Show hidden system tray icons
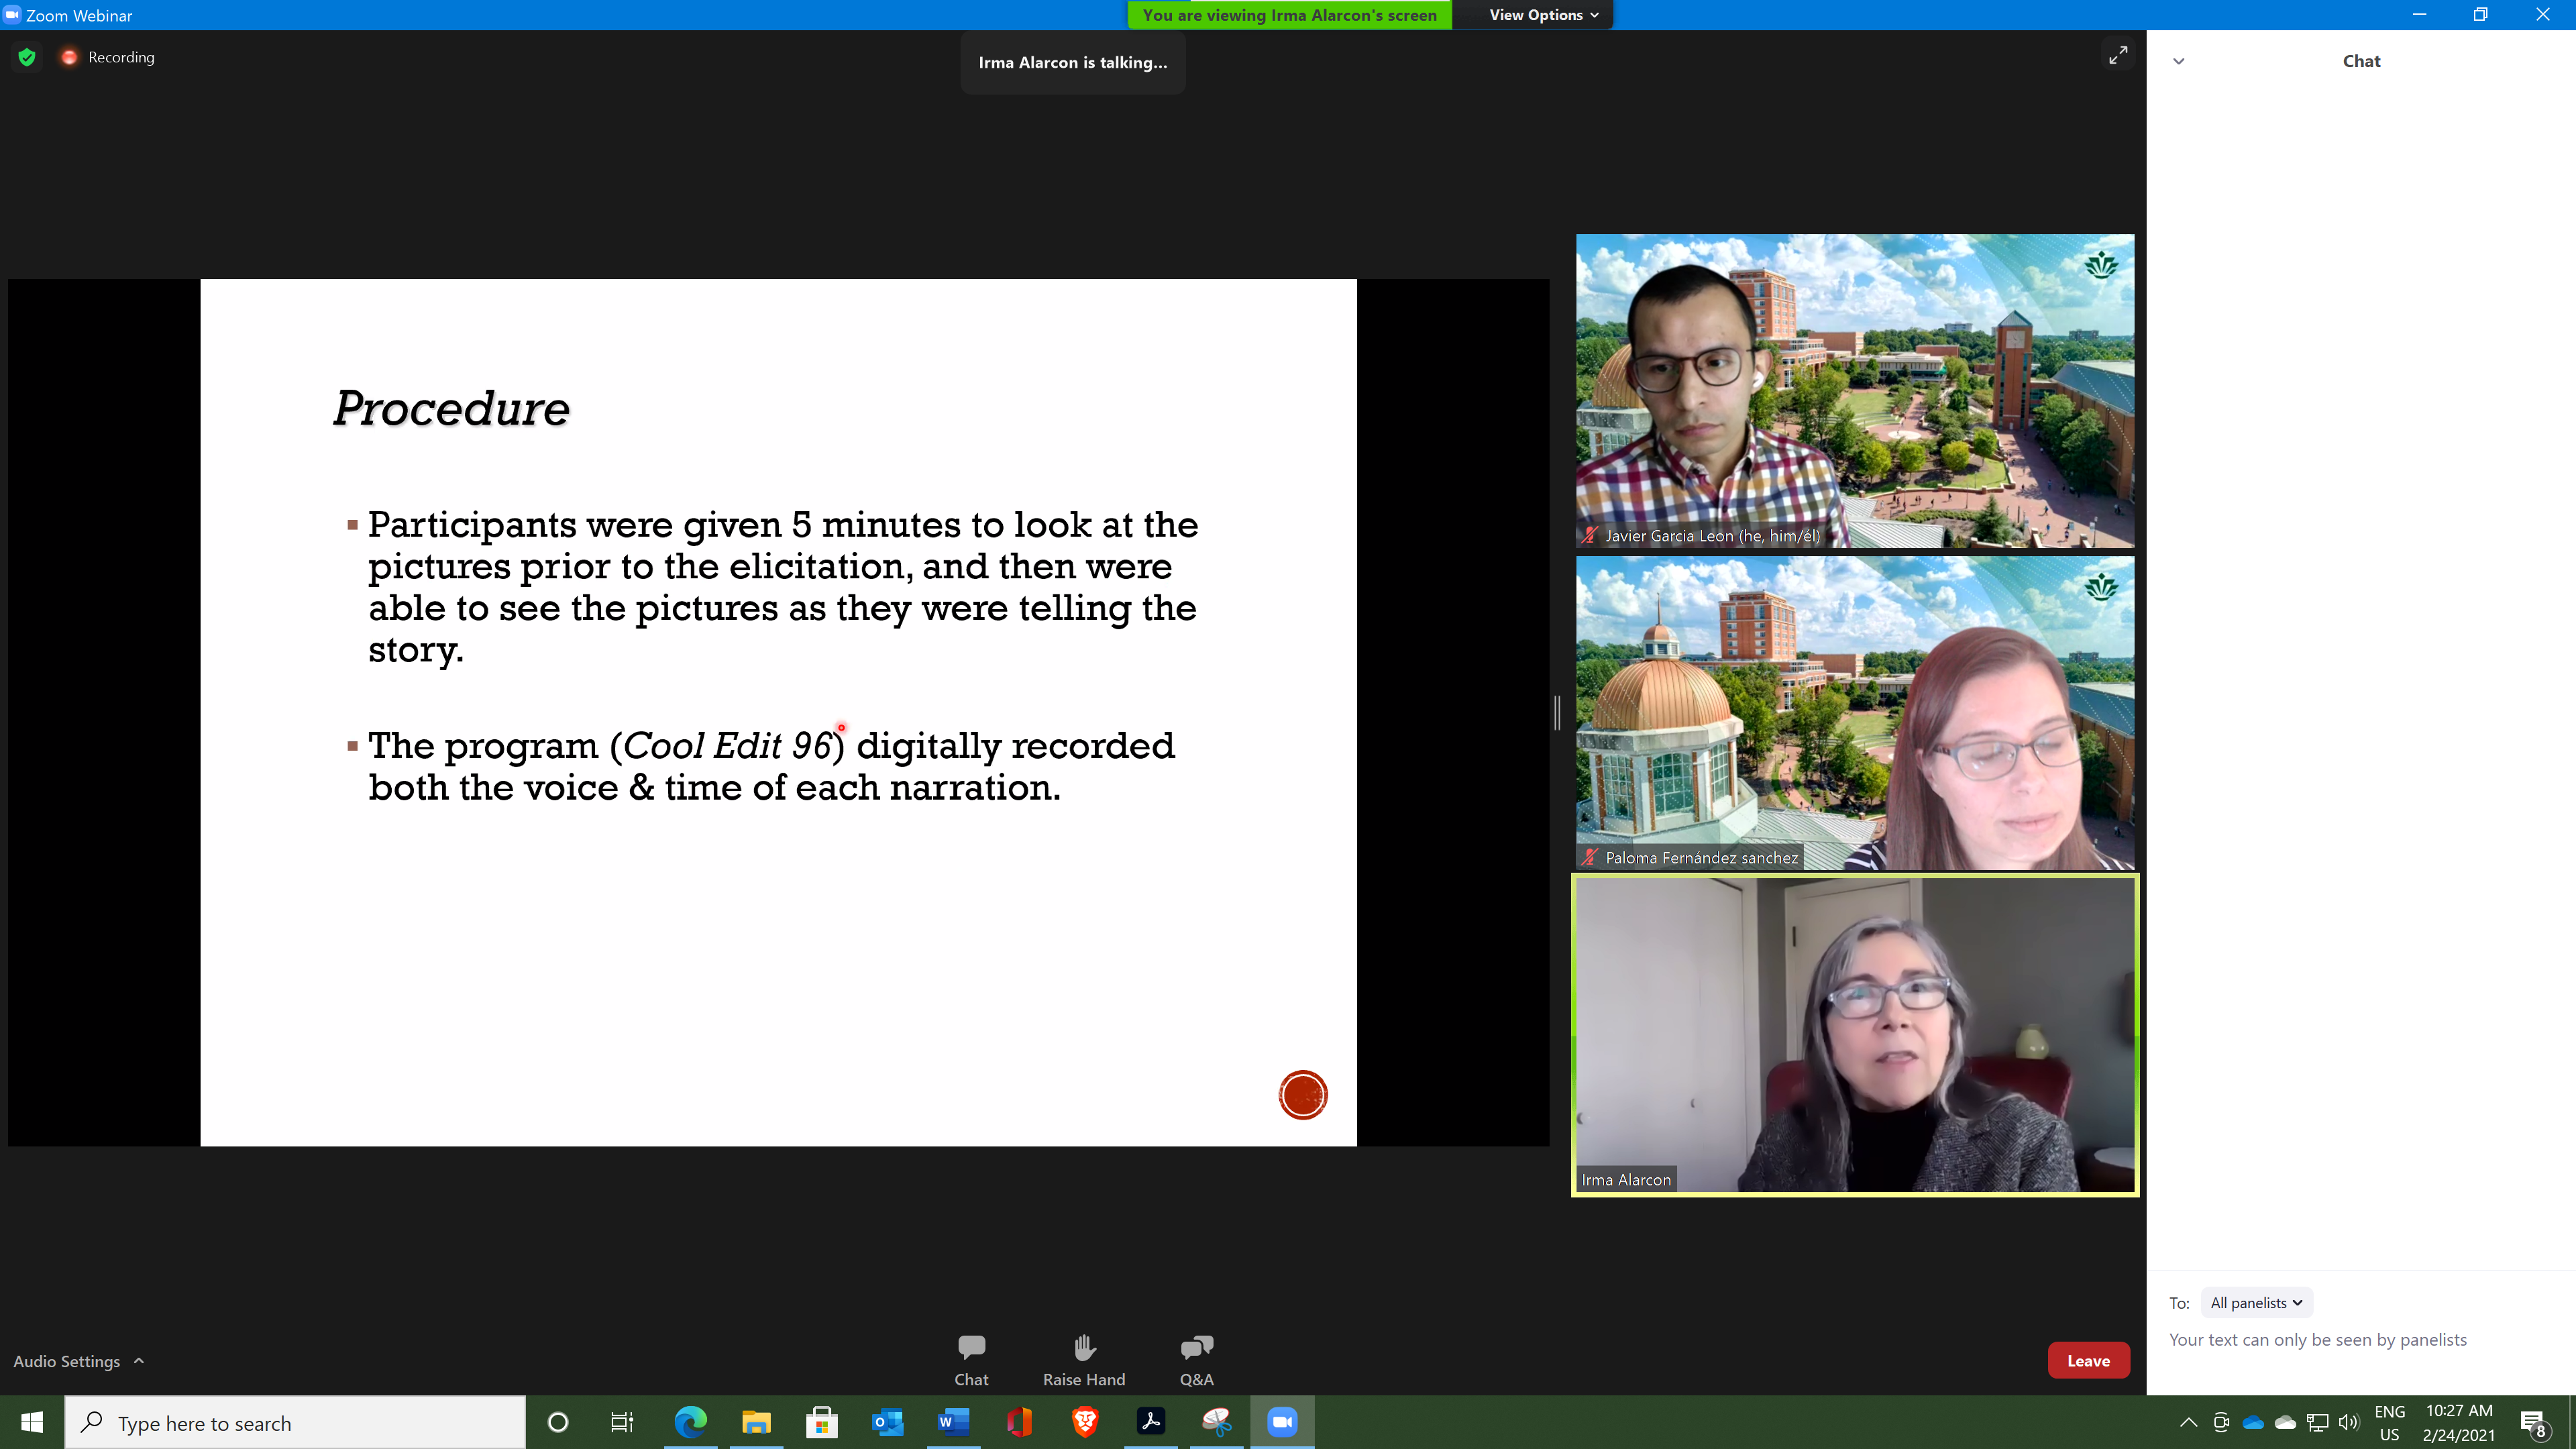The image size is (2576, 1449). [2188, 1422]
